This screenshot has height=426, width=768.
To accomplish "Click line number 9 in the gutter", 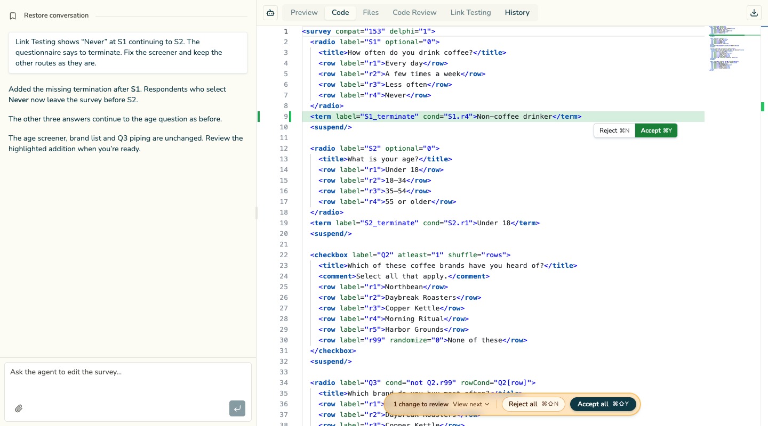I will (x=286, y=117).
